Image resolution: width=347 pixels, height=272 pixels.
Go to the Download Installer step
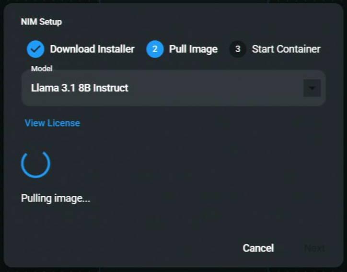(92, 49)
